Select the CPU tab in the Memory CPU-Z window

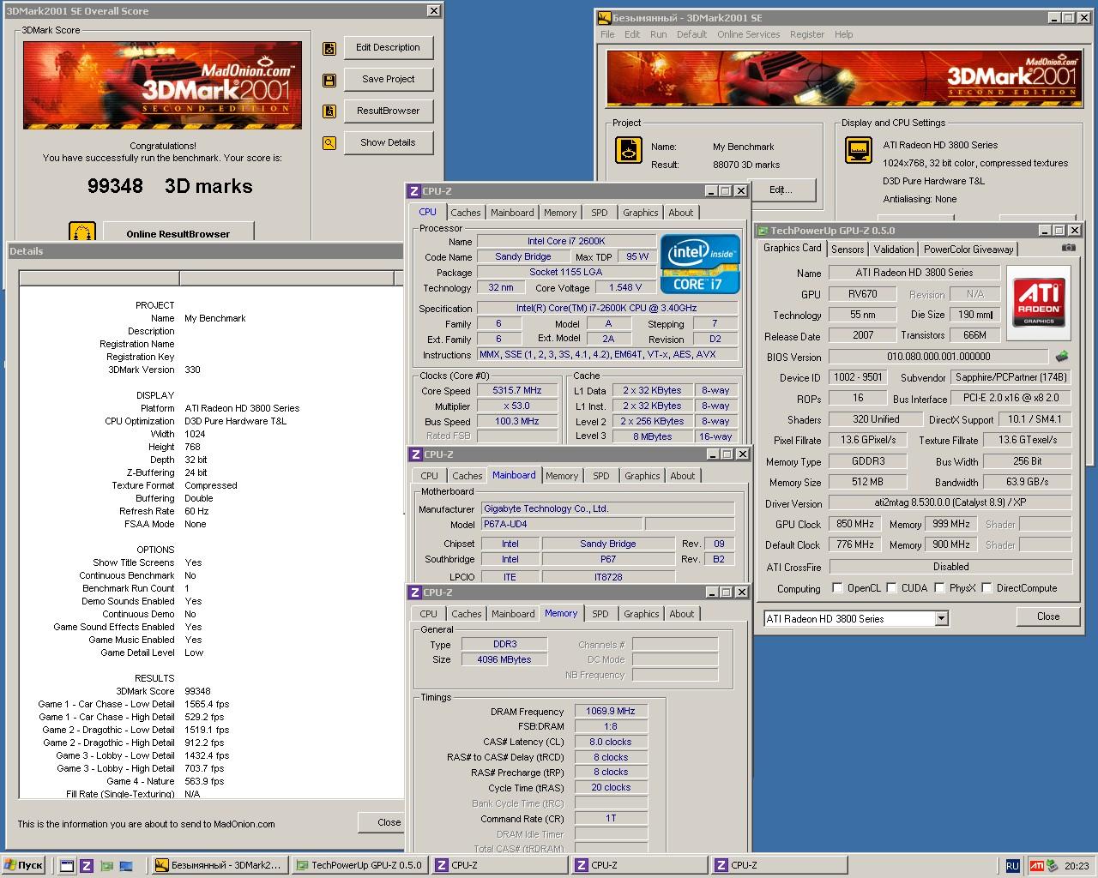click(x=429, y=614)
